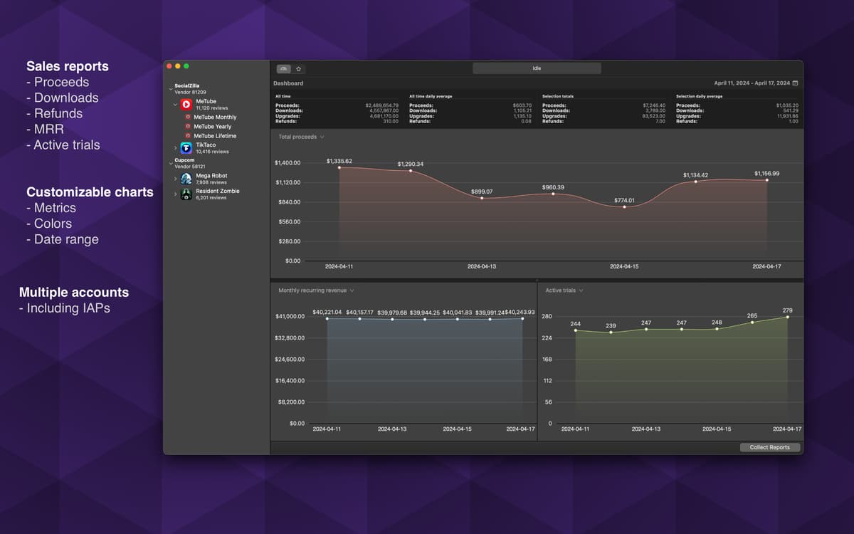Select the Dashboard gauge view icon
This screenshot has width=854, height=534.
(x=283, y=69)
